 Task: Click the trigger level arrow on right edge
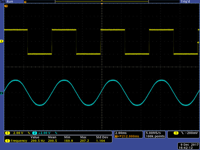[198, 42]
